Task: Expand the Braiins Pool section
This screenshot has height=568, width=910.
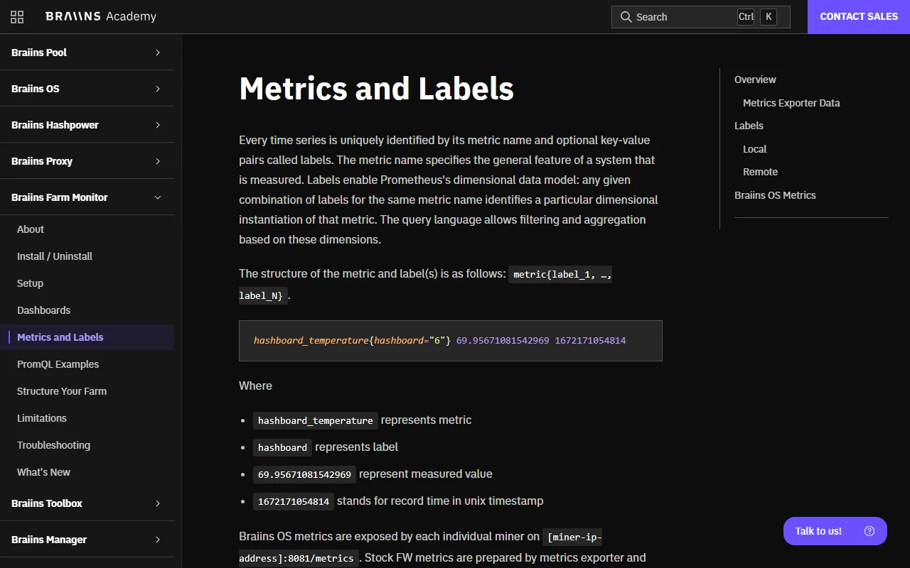Action: [x=87, y=53]
